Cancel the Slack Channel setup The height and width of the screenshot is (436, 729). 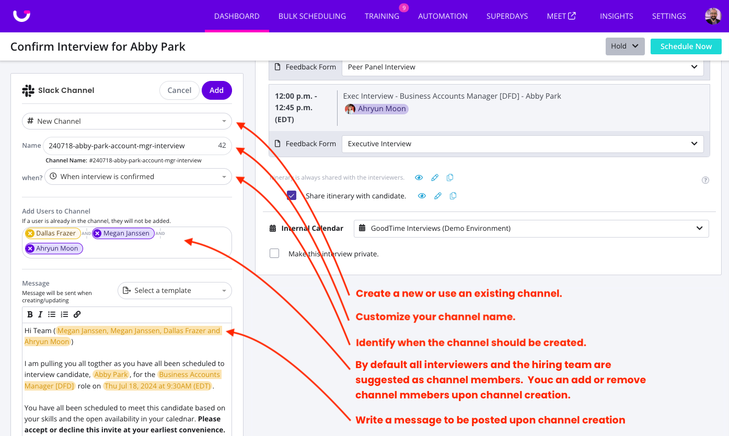pos(179,90)
